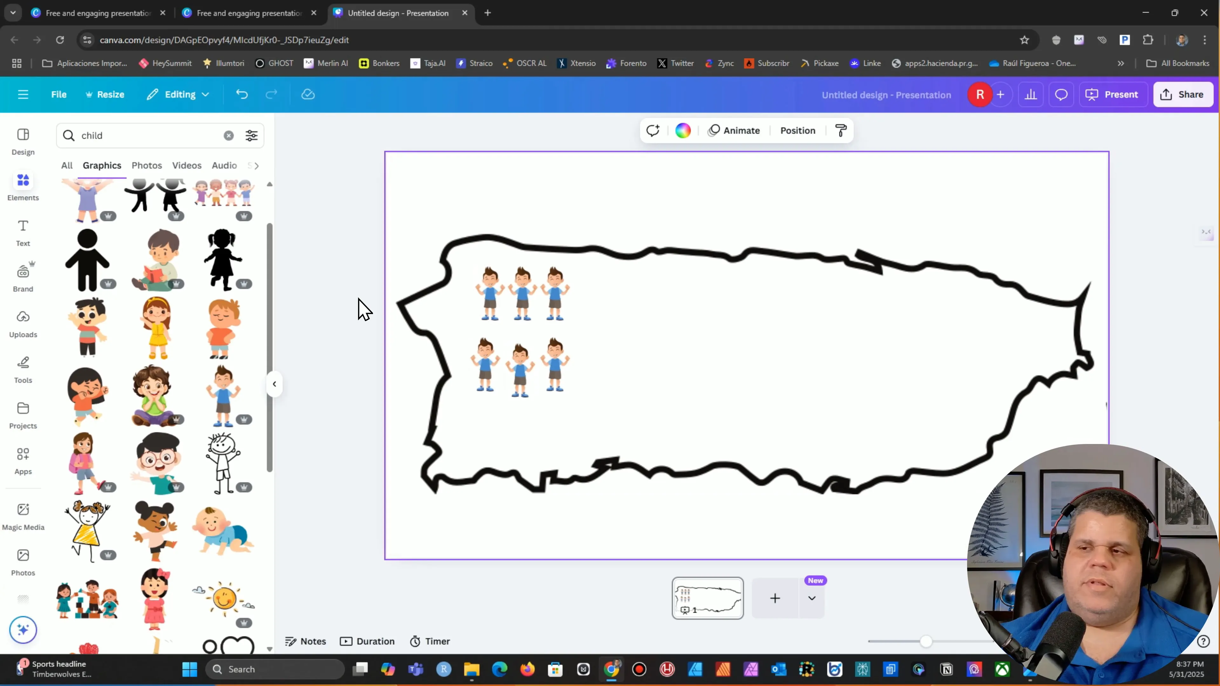The width and height of the screenshot is (1220, 686).
Task: Open the help question mark button
Action: point(1203,641)
